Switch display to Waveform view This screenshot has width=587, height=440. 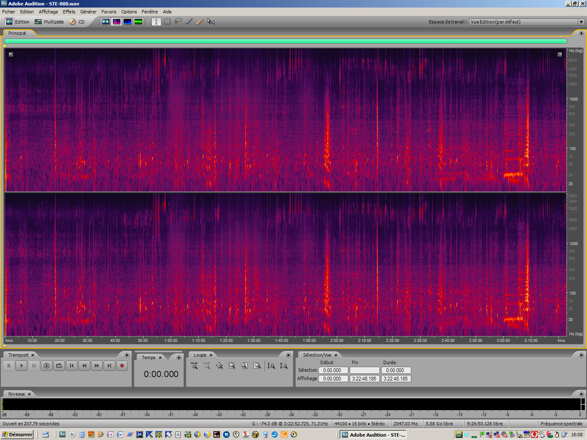point(105,21)
